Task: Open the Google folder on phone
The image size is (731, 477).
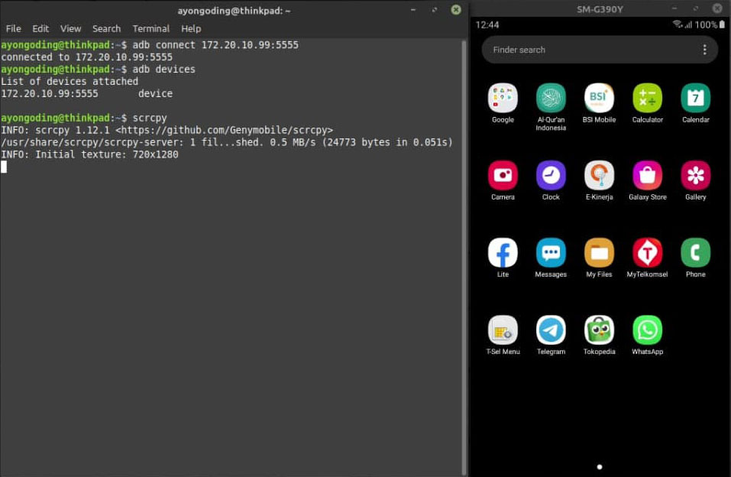Action: pyautogui.click(x=503, y=98)
